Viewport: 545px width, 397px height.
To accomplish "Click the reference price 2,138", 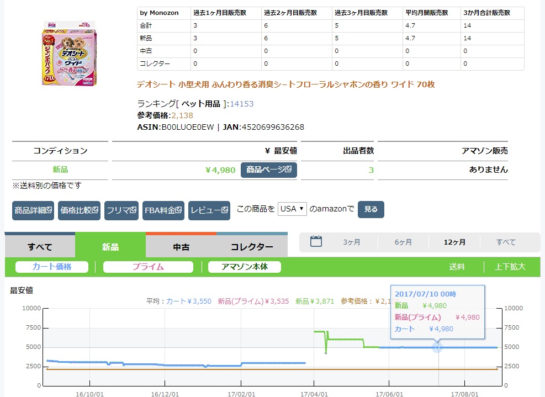I will [x=182, y=115].
